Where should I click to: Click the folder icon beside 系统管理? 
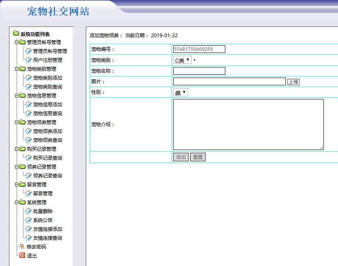[x=23, y=202]
